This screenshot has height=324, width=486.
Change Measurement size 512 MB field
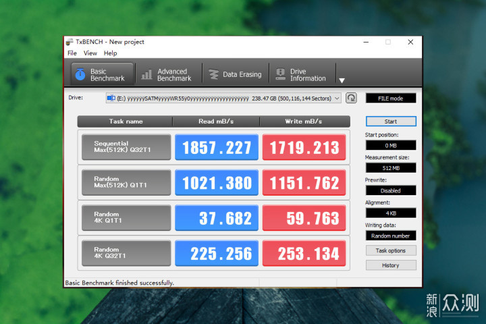[x=391, y=167]
